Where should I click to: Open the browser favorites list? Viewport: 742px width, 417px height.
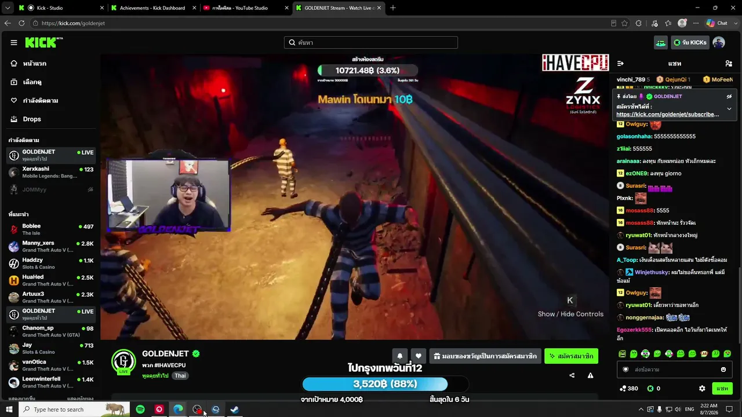668,23
